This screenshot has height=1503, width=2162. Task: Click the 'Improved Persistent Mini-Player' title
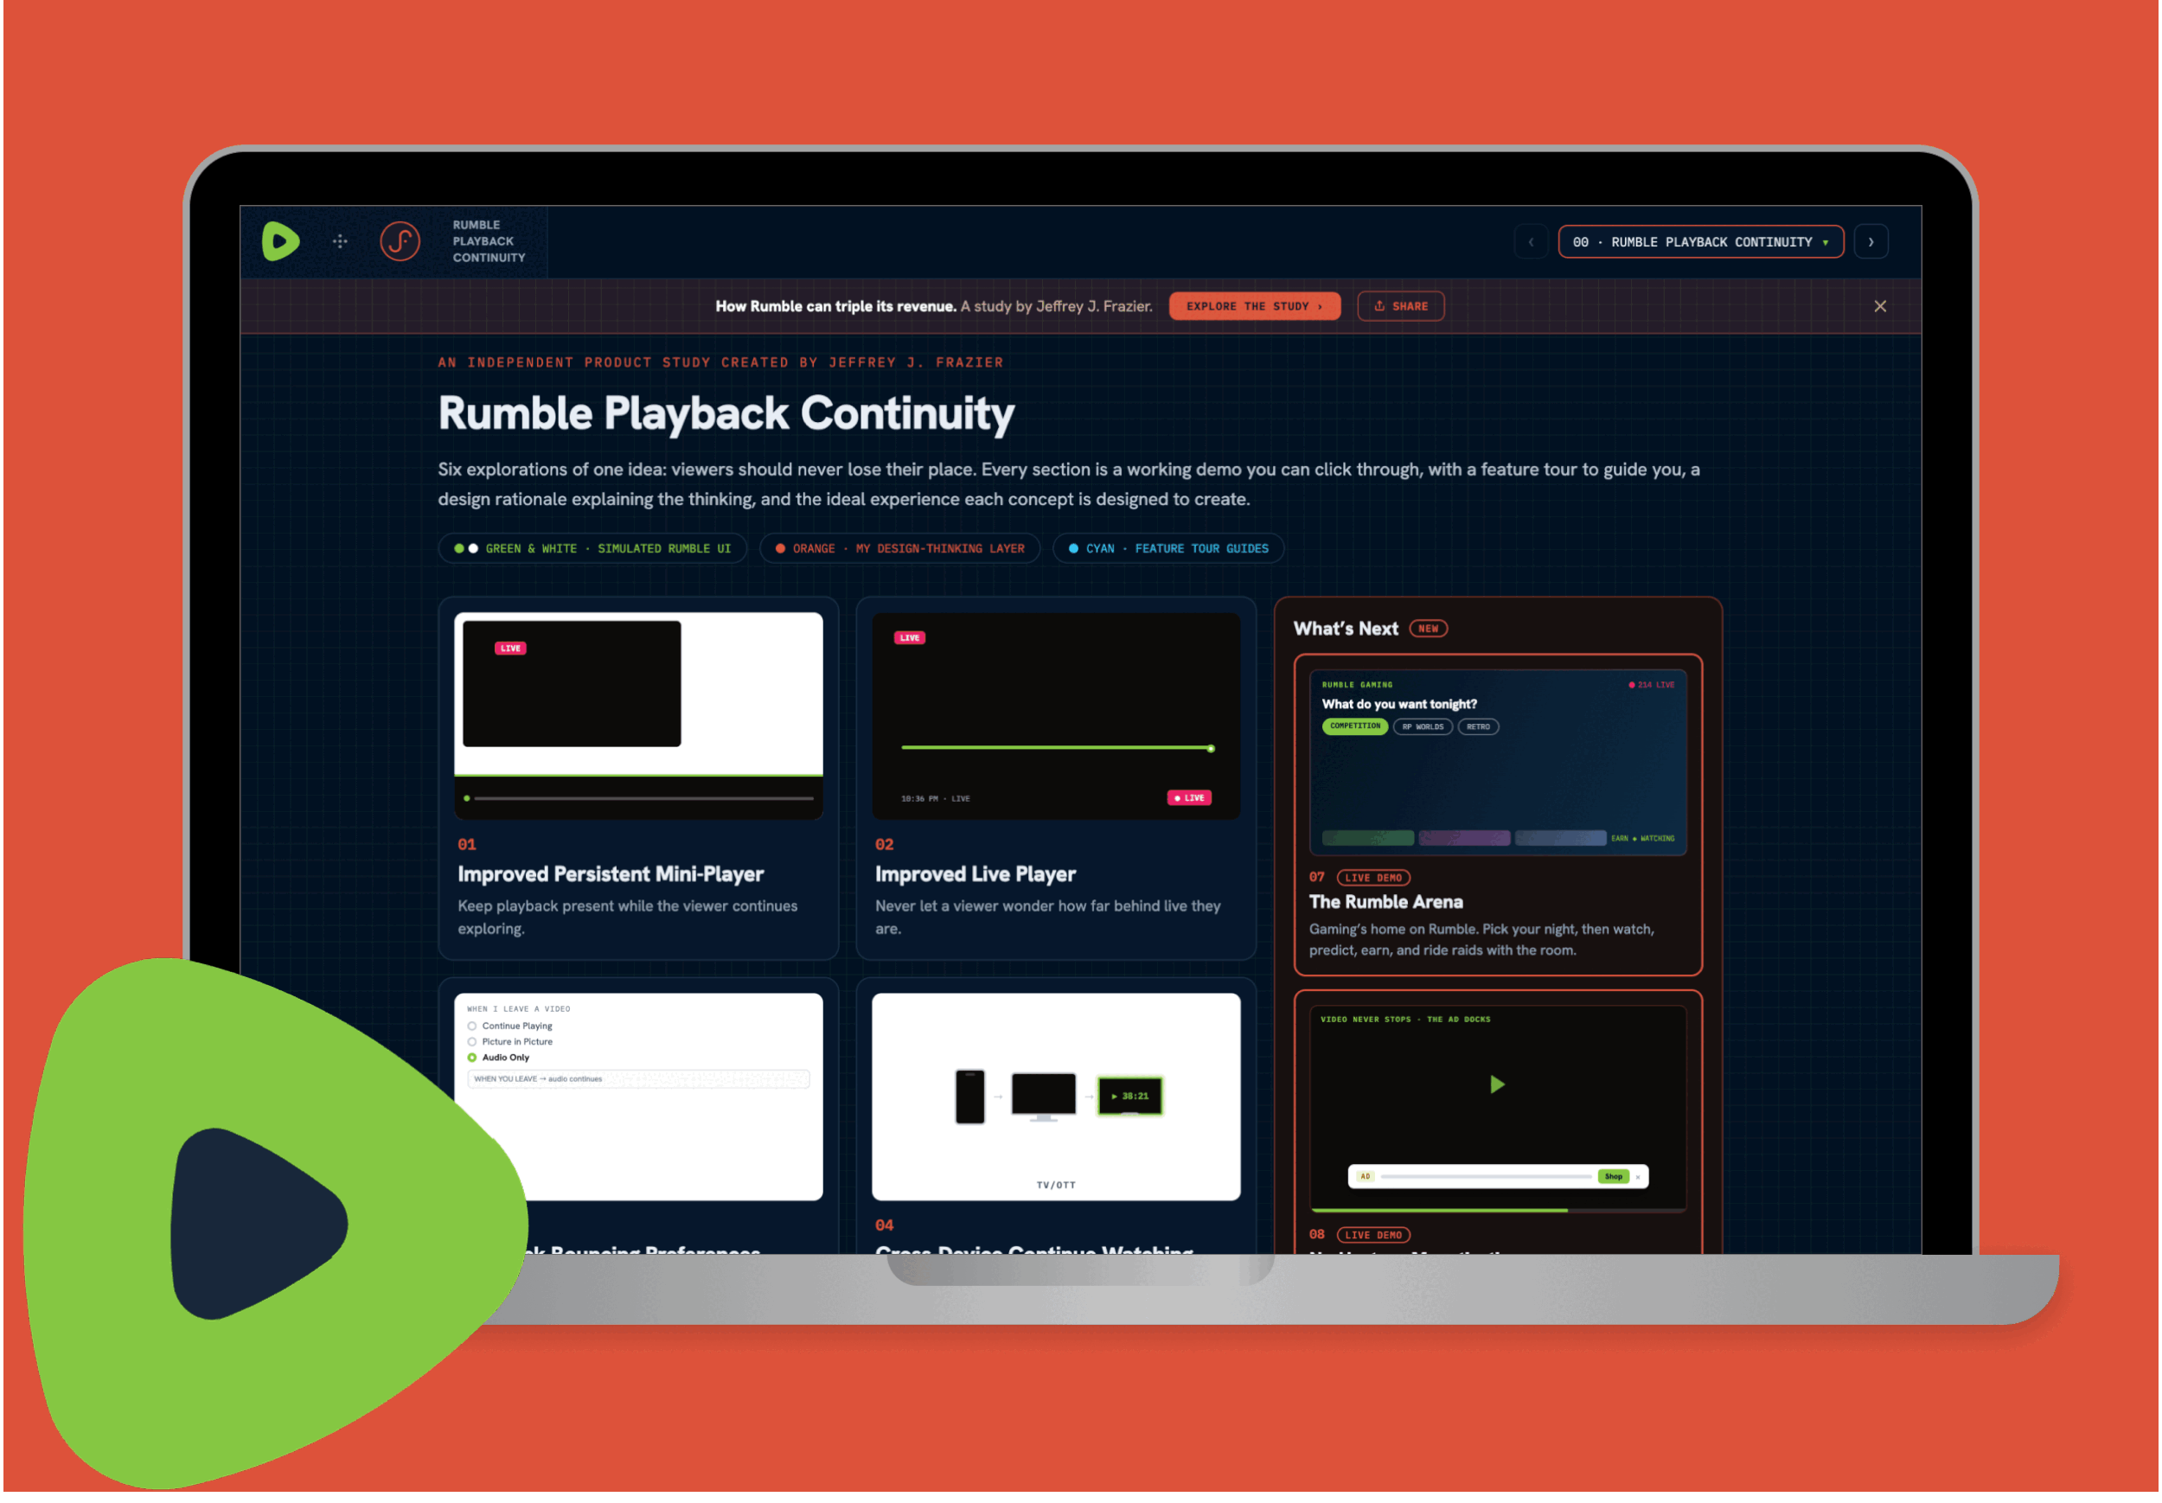611,875
